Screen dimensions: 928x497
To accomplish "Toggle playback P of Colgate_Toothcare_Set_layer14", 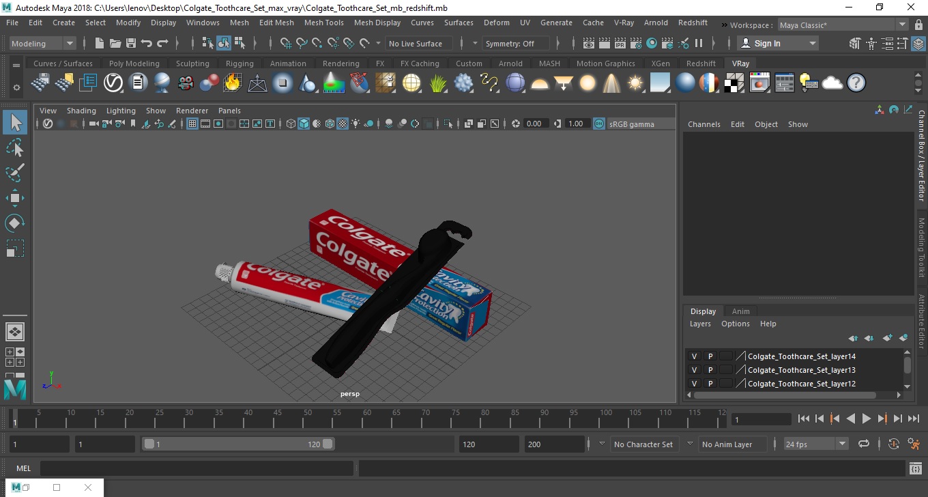I will pyautogui.click(x=710, y=356).
